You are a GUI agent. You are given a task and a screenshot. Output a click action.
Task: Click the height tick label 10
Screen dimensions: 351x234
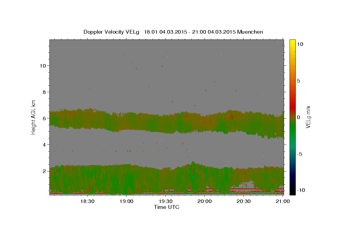click(42, 66)
